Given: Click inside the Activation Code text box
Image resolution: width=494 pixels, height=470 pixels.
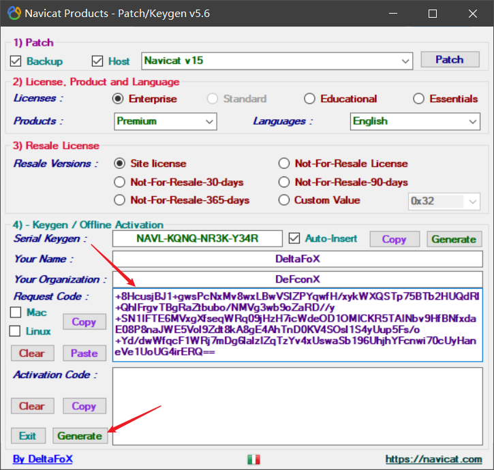Looking at the screenshot, I should (x=297, y=407).
